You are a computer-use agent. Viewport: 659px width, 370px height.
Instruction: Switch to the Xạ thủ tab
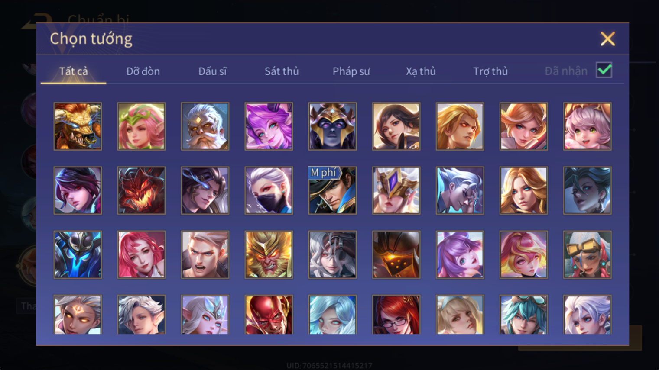click(421, 71)
